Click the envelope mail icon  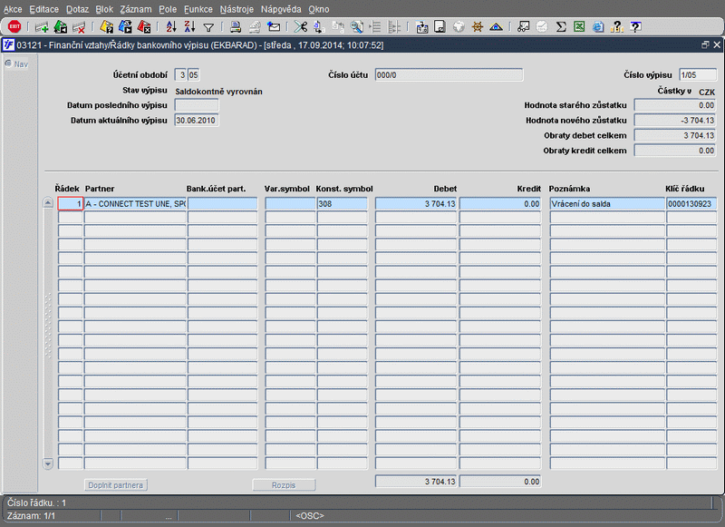(x=274, y=27)
